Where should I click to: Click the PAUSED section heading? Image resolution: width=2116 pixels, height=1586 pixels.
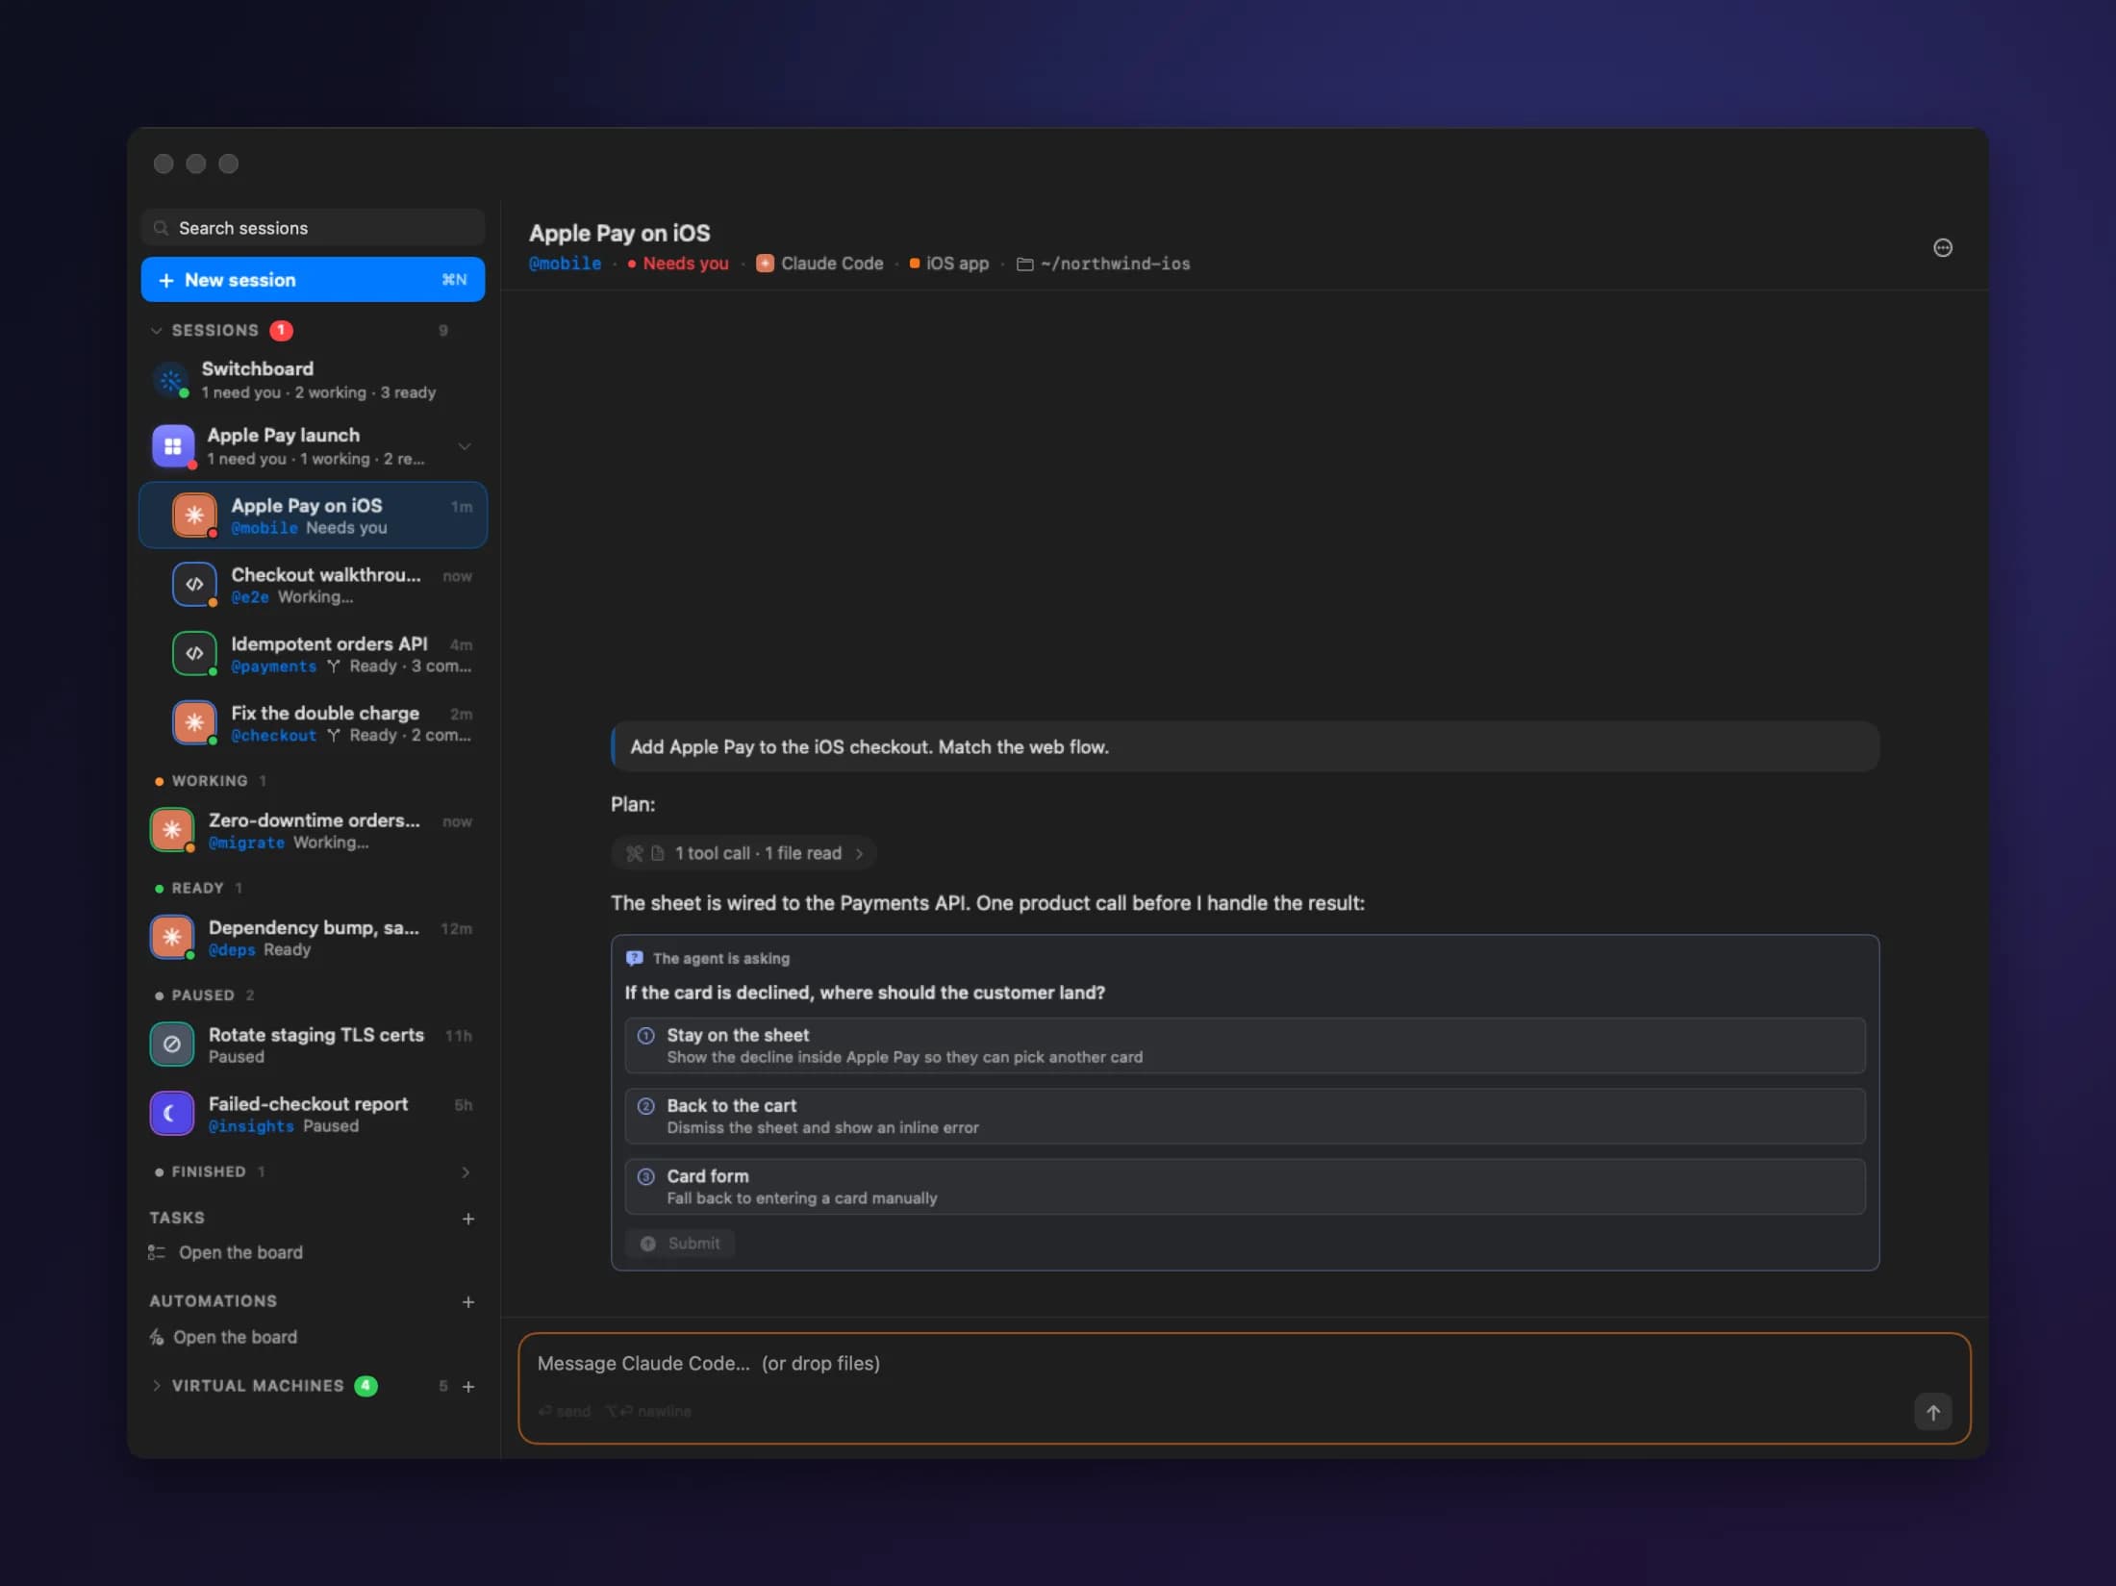click(x=203, y=995)
